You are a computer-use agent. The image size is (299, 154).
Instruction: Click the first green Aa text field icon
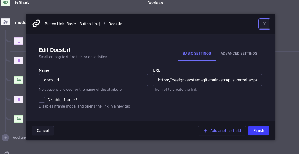click(19, 80)
